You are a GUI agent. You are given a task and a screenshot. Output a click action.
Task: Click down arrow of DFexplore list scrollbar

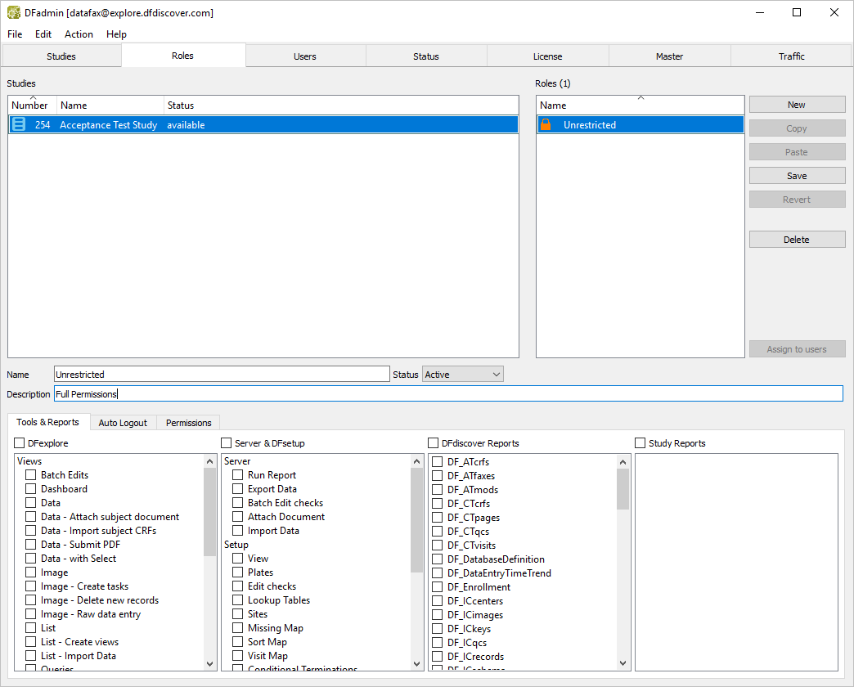[x=210, y=663]
